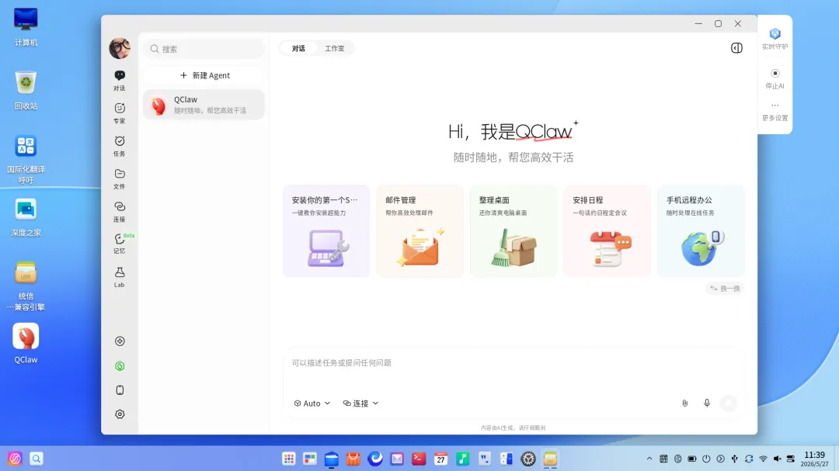Open the 统信兼容引擎 desktop icon
The height and width of the screenshot is (471, 839).
[x=26, y=286]
